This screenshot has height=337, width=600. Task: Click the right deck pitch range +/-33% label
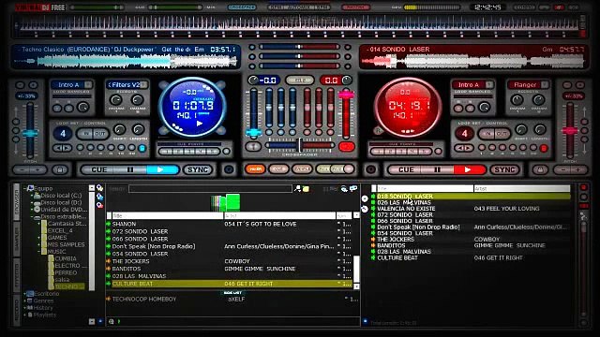(573, 95)
